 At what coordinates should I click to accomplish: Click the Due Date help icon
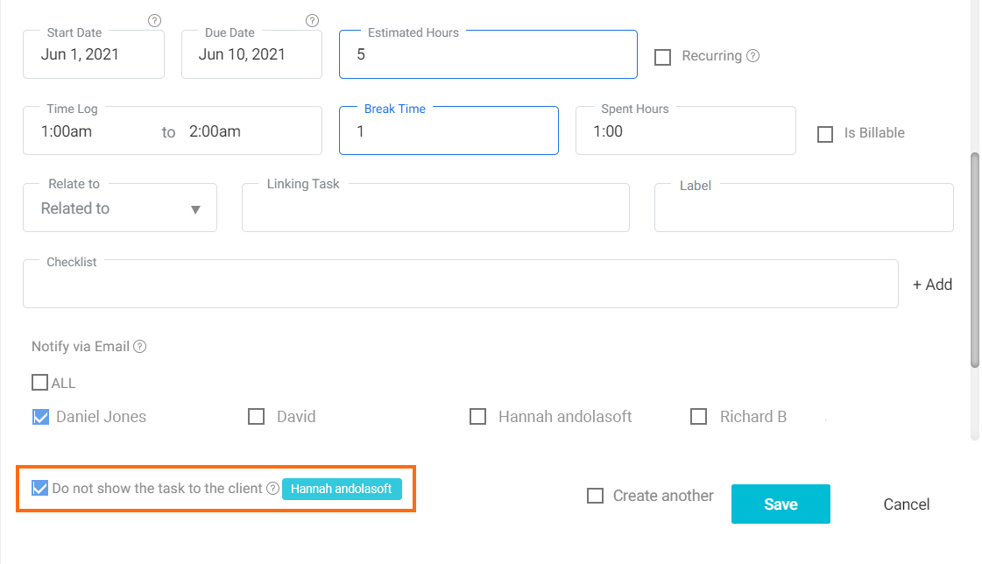pos(312,21)
